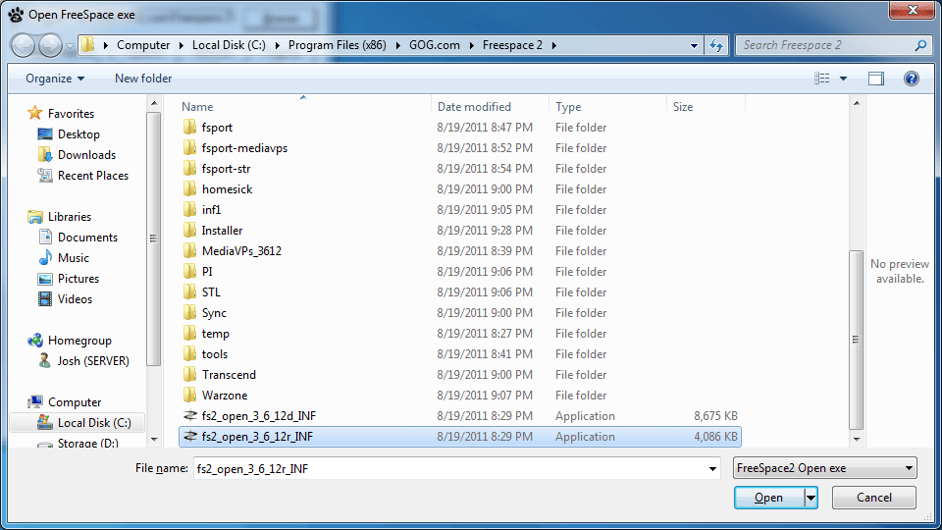This screenshot has height=530, width=942.
Task: Expand the arrow after GOG.com breadcrumb
Action: click(x=471, y=45)
